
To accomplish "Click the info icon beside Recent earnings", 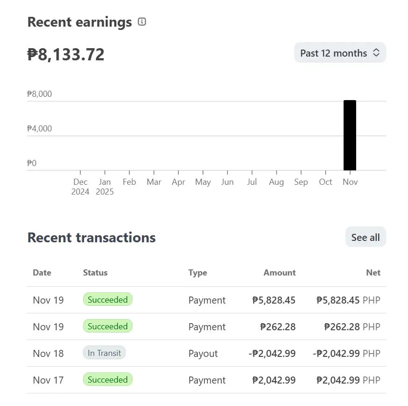I will (142, 22).
